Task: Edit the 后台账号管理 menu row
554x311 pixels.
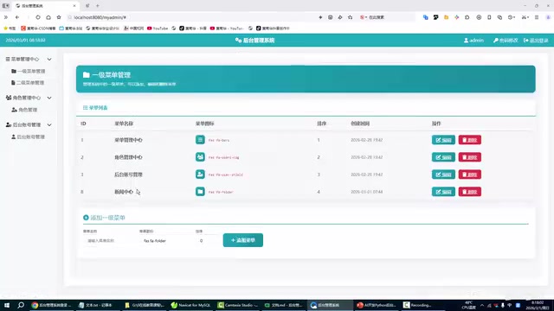Action: pyautogui.click(x=443, y=175)
